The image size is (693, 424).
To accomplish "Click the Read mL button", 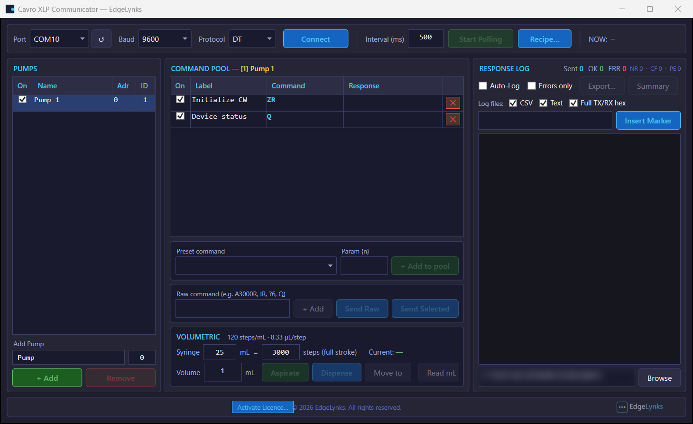I will tap(439, 373).
